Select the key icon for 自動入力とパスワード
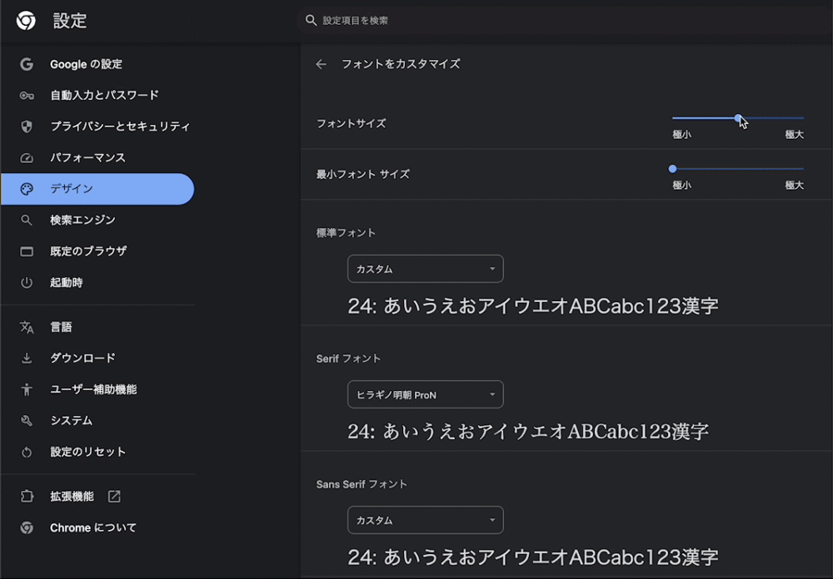 25,95
